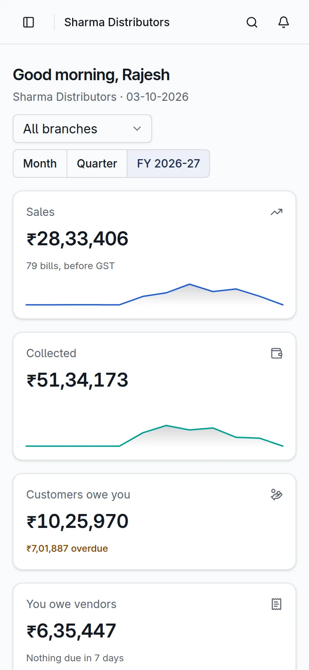Switch period to Quarter
Screen dimensions: 309x670
click(97, 164)
